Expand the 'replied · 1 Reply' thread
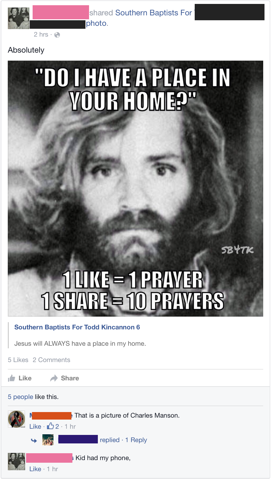The image size is (272, 481). pyautogui.click(x=123, y=440)
